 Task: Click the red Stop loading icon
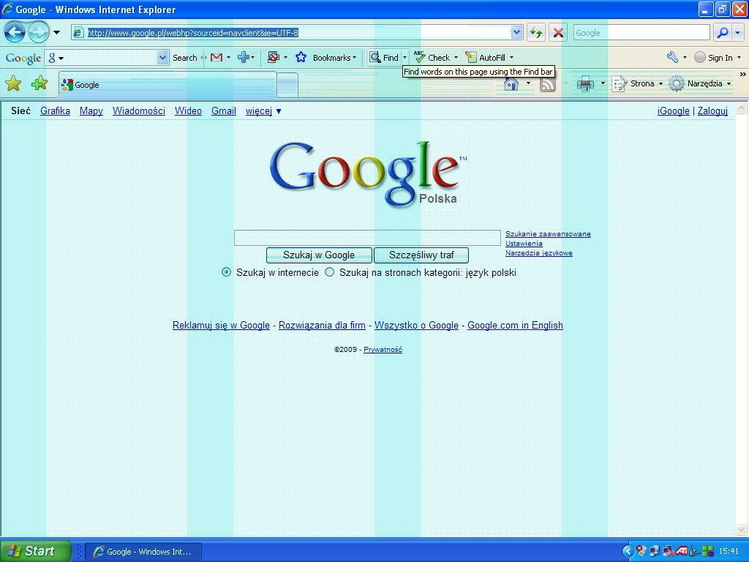(x=558, y=32)
